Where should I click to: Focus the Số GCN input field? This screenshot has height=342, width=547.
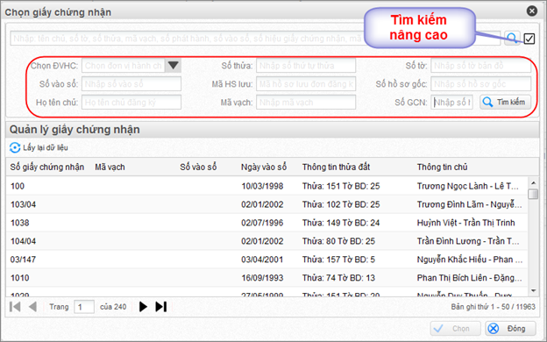tap(451, 103)
